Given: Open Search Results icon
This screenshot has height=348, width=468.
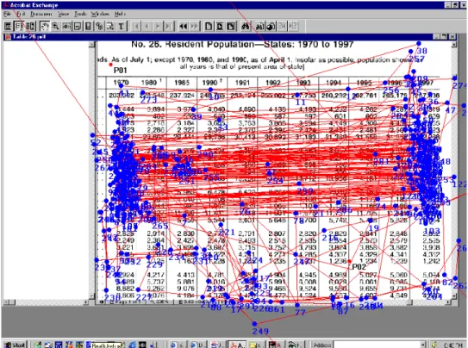Looking at the screenshot, I should [x=271, y=26].
